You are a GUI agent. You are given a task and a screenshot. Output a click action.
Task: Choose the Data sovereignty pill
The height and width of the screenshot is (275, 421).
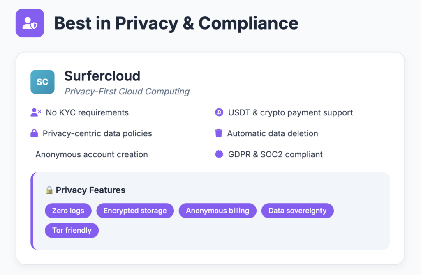tap(298, 211)
